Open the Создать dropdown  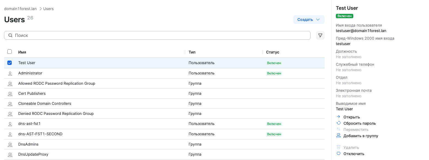tap(305, 20)
